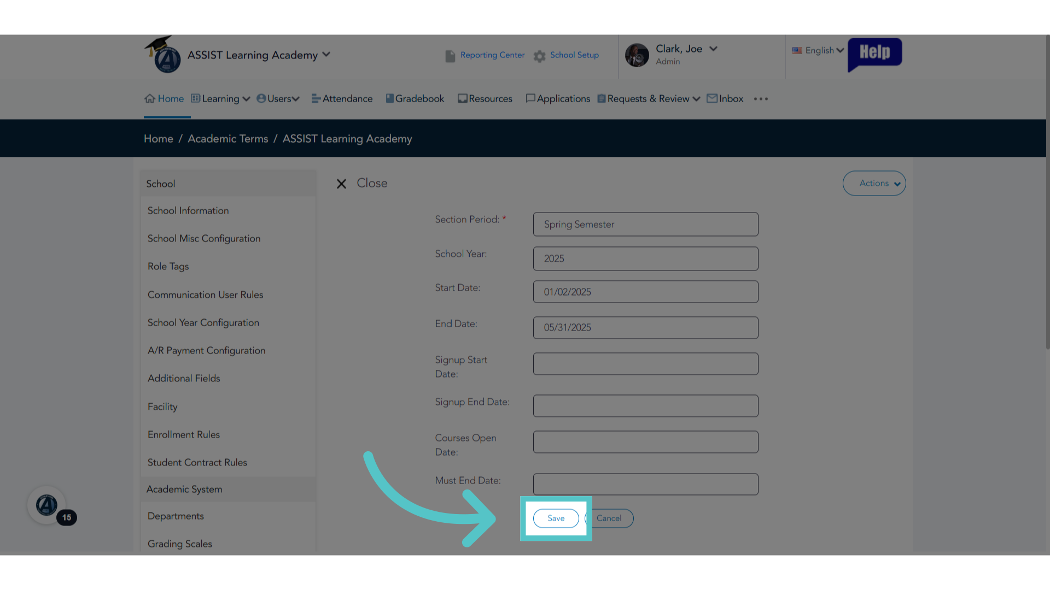Open the school switcher chevron beside academy name
Screen dimensions: 1050x590
click(x=326, y=54)
